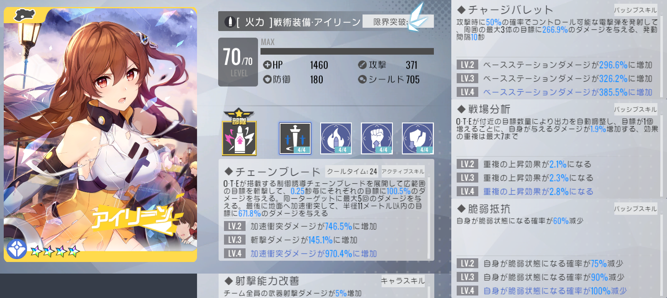Image resolution: width=667 pixels, height=298 pixels.
Task: Select the chain blade sword skill icon
Action: click(x=295, y=138)
